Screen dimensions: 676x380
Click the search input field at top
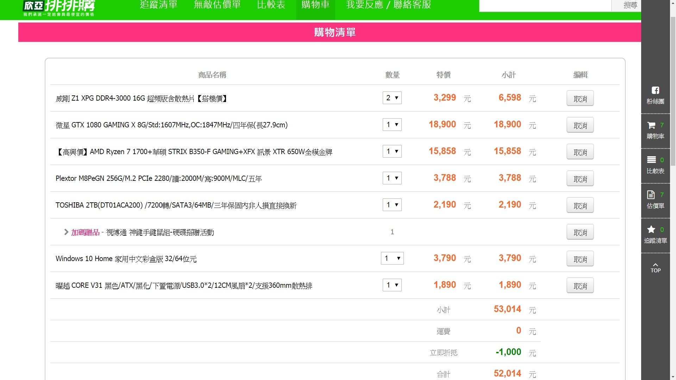click(545, 5)
